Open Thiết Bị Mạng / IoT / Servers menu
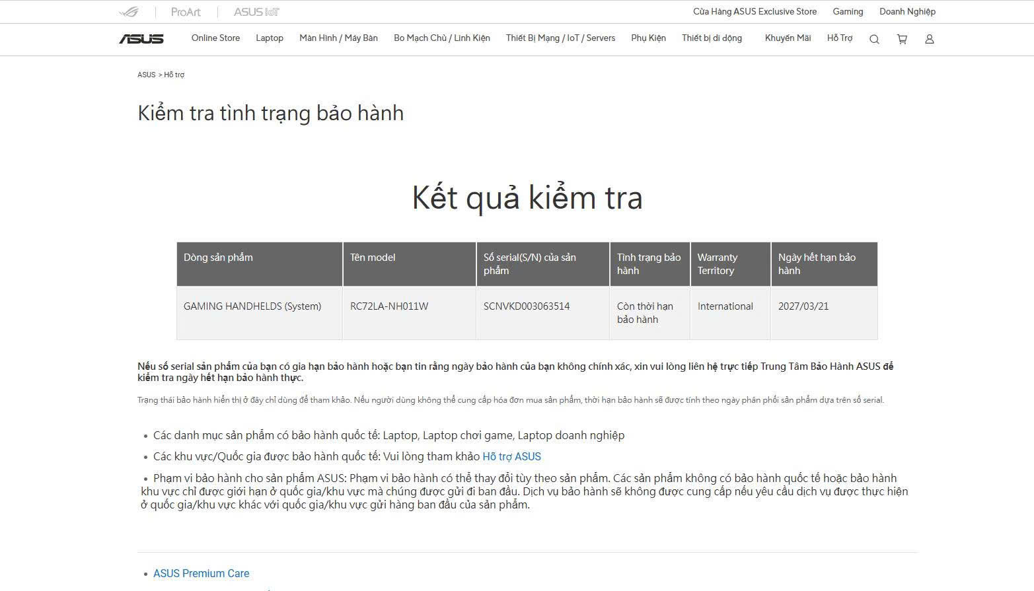The height and width of the screenshot is (591, 1034). [560, 38]
